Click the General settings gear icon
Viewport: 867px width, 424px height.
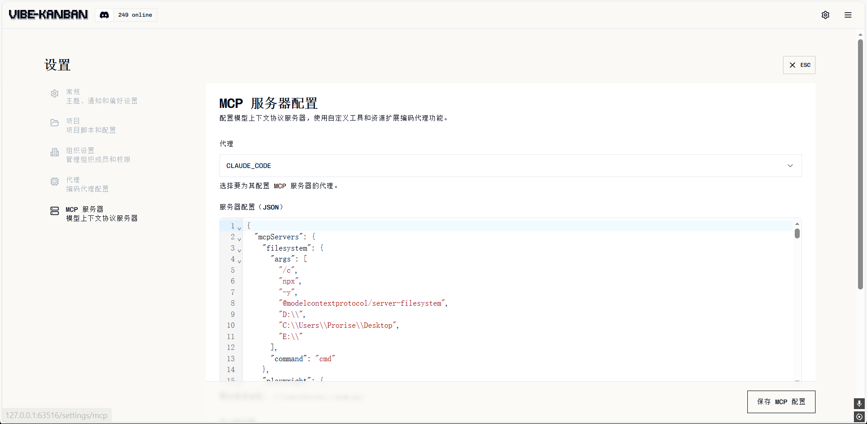click(x=55, y=93)
